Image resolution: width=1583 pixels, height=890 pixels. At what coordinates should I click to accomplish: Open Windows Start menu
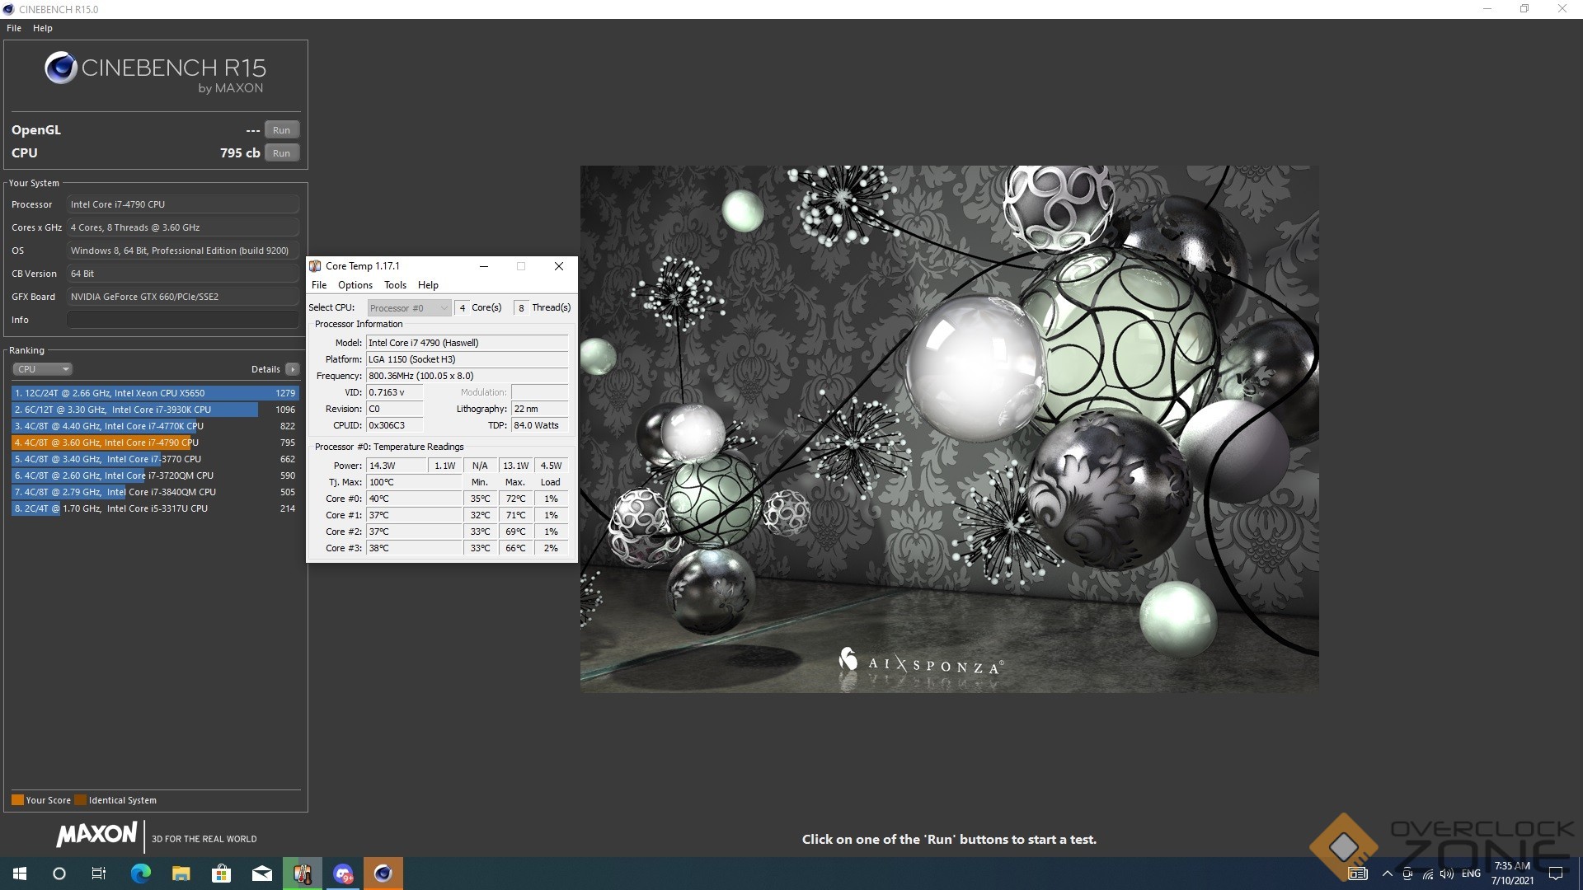pos(20,874)
